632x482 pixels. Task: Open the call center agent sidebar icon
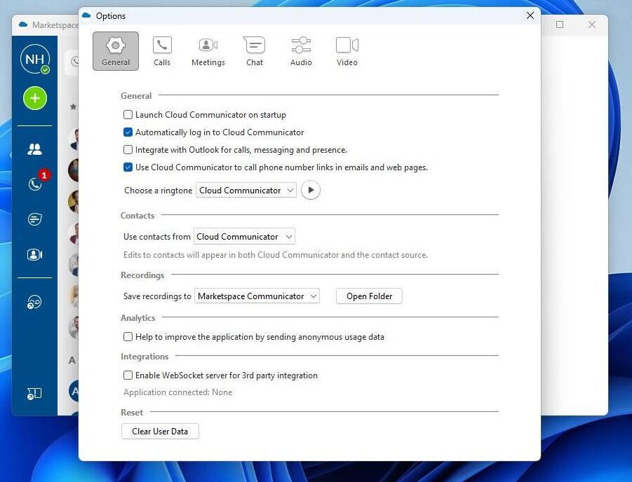click(34, 302)
